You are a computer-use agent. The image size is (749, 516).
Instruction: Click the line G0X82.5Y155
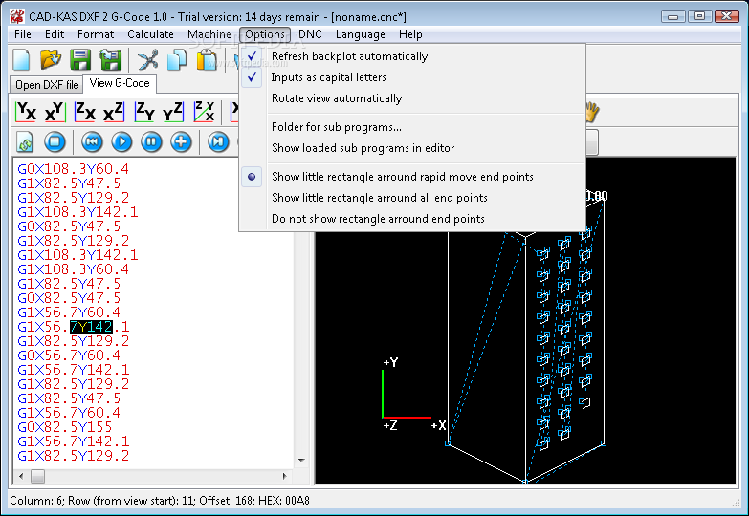[64, 427]
